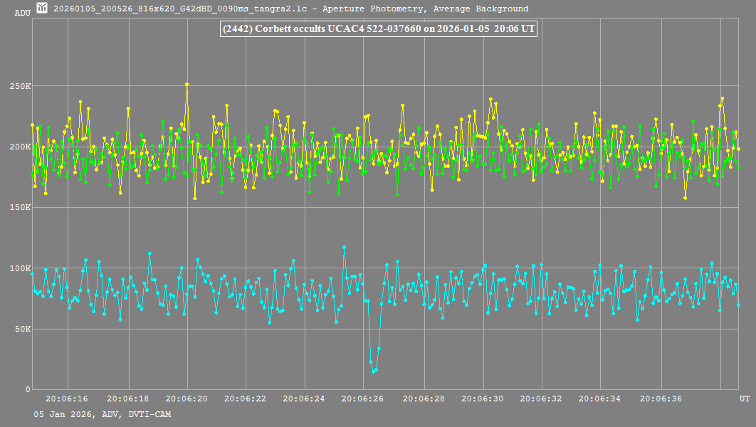The width and height of the screenshot is (756, 427).
Task: Select the 50K y-axis tick label
Action: click(x=22, y=329)
